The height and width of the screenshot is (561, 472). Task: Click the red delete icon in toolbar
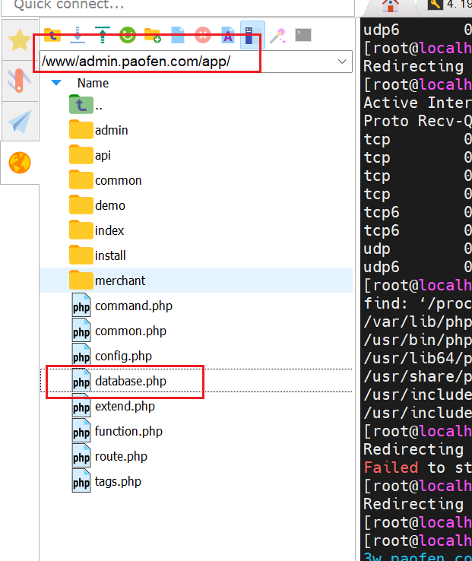click(x=202, y=34)
